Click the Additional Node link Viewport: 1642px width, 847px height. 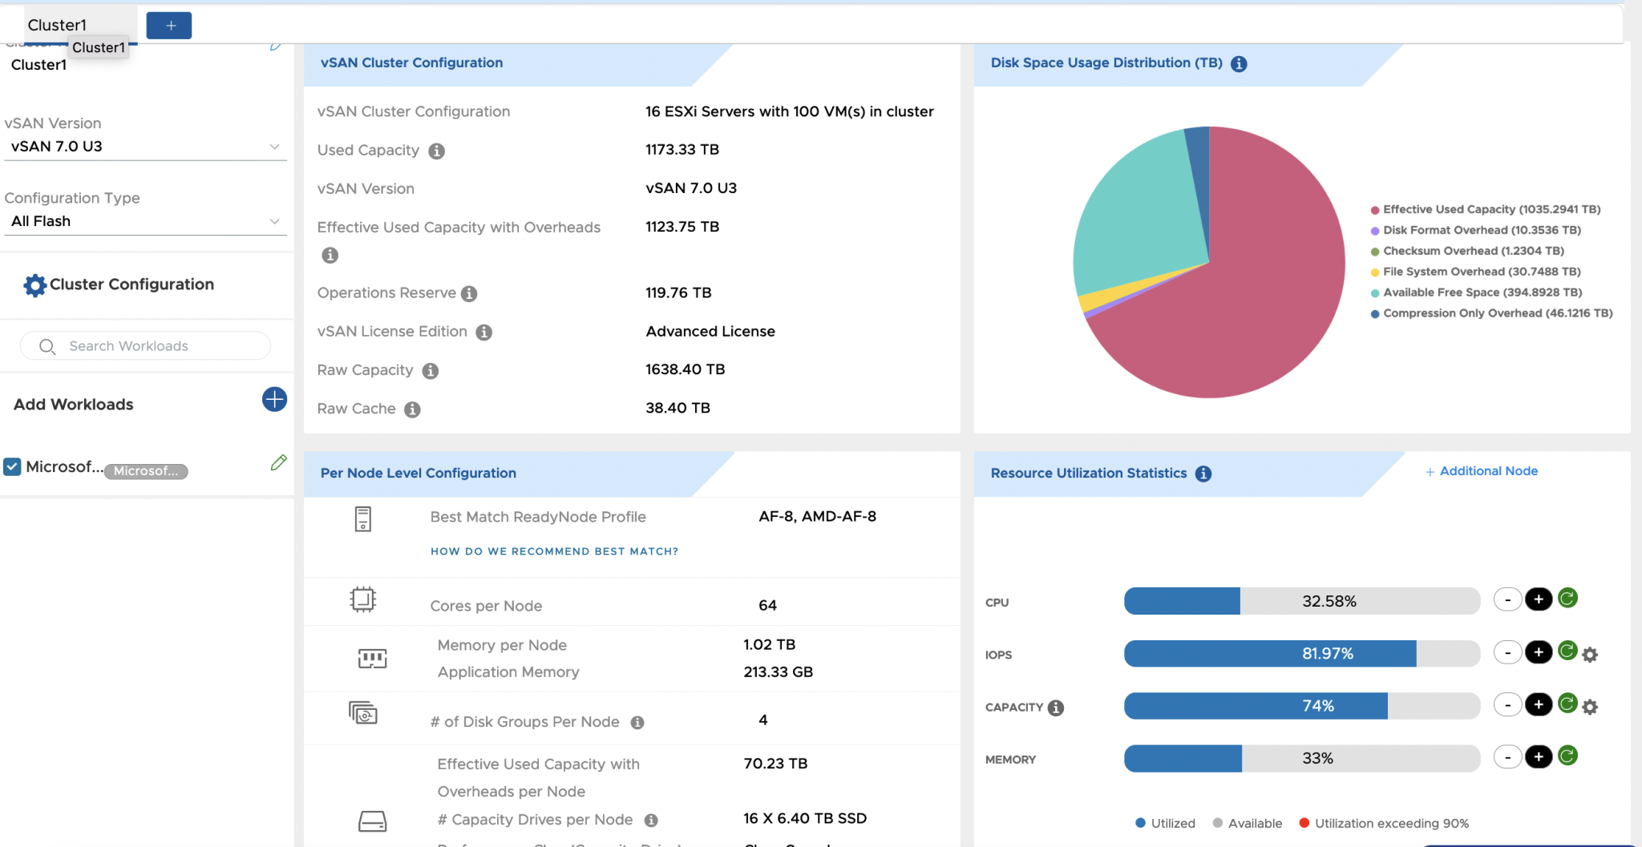click(1481, 471)
